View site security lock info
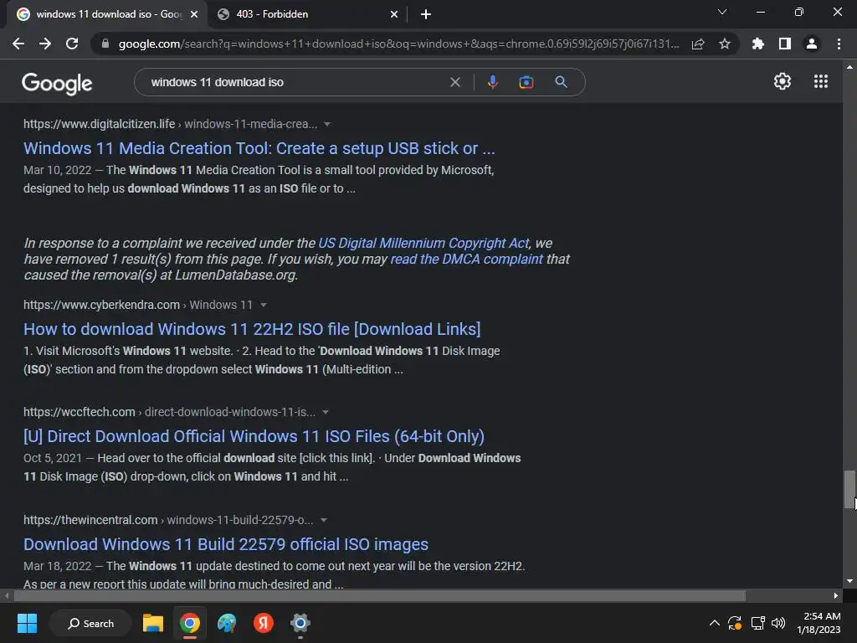This screenshot has height=643, width=857. coord(105,44)
